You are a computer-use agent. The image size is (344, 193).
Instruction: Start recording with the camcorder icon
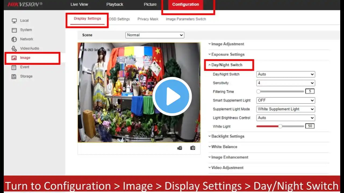coord(180,148)
